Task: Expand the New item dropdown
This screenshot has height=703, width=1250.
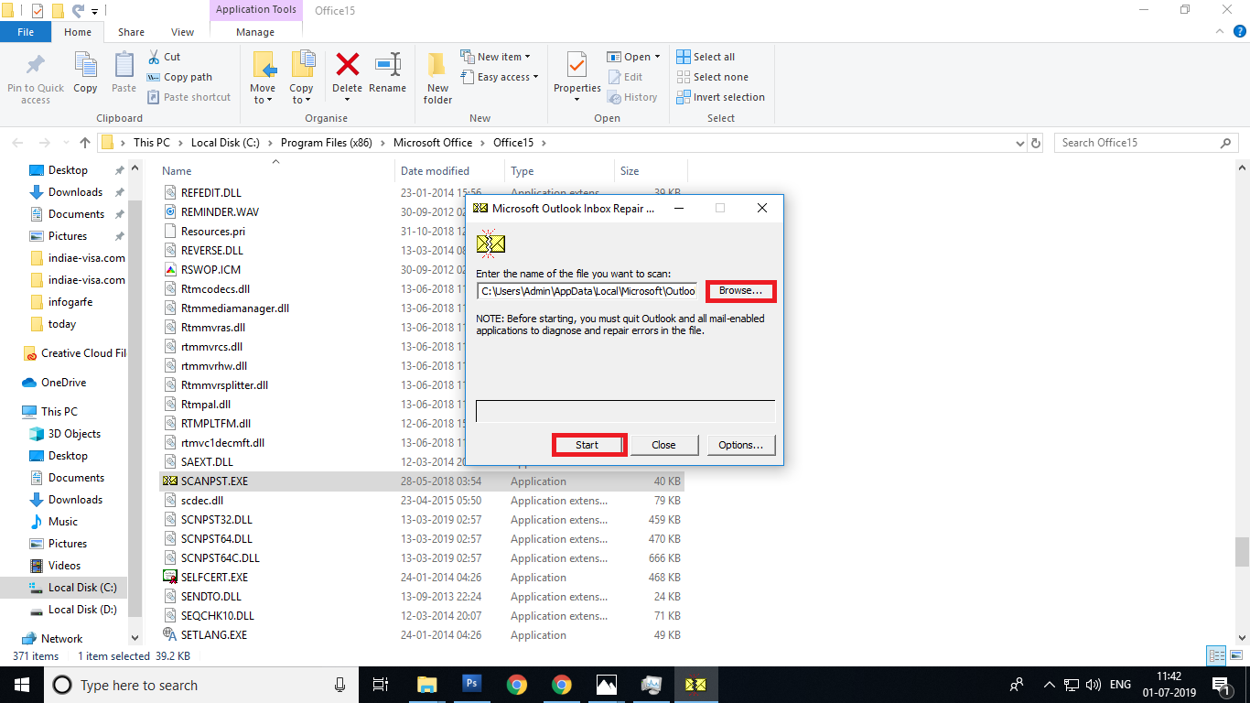Action: coord(527,57)
